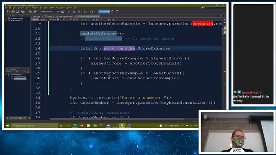276x155 pixels.
Task: Toggle the third-from-left filter in Navigator's bottom bar
Action: tap(16, 118)
